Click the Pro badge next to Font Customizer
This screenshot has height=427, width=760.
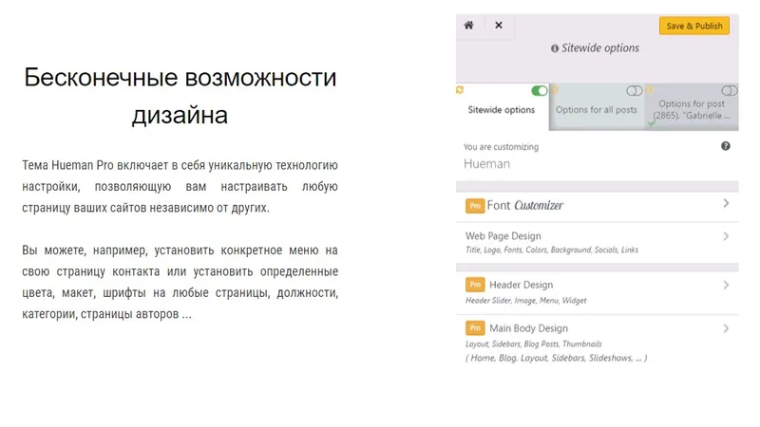pyautogui.click(x=475, y=206)
